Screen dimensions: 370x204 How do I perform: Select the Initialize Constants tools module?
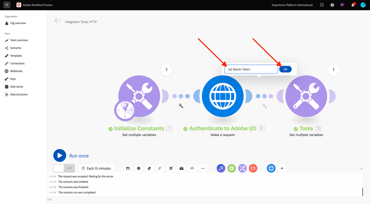point(139,96)
